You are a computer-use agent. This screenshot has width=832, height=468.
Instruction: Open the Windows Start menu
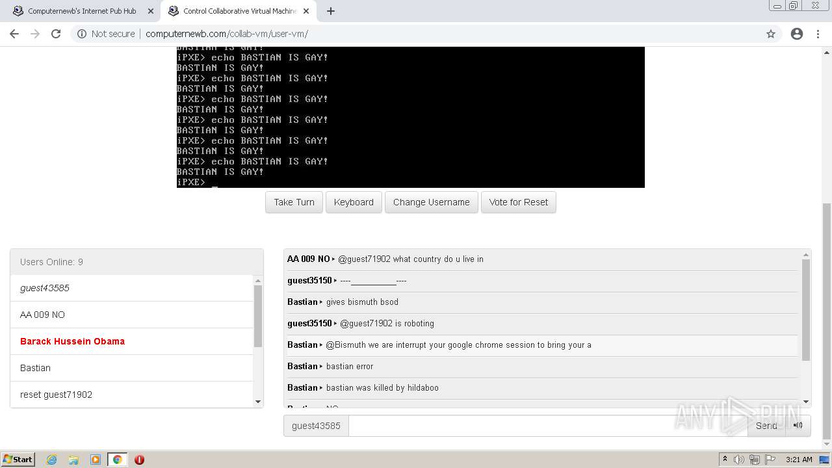[x=18, y=459]
